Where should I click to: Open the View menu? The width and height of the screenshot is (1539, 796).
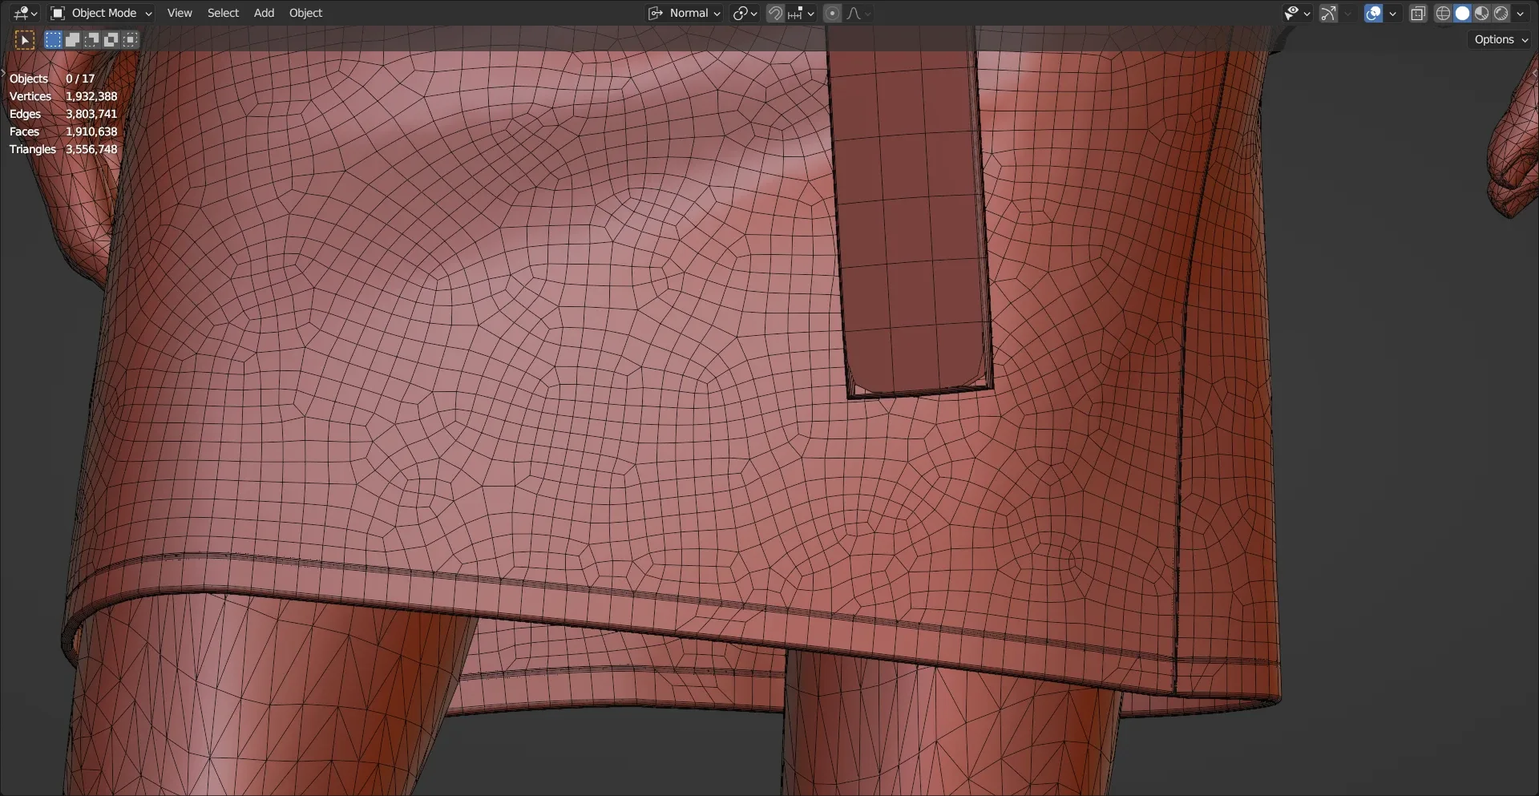[180, 13]
